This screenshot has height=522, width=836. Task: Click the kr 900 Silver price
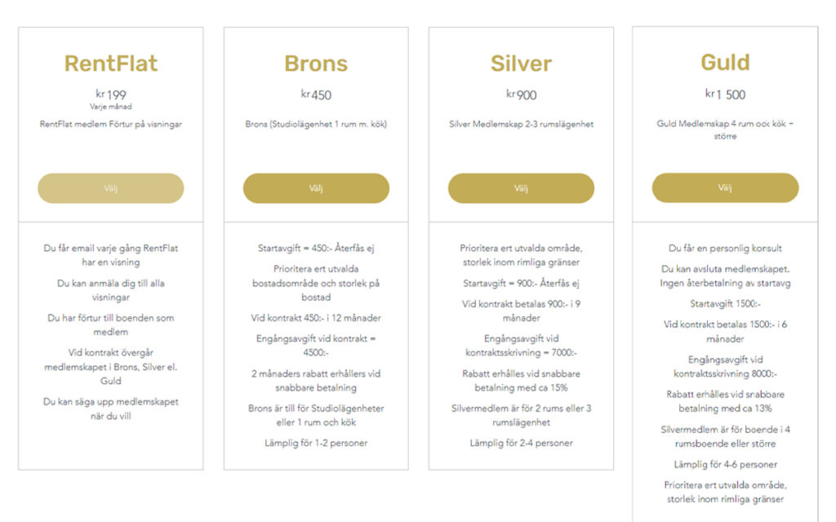521,95
